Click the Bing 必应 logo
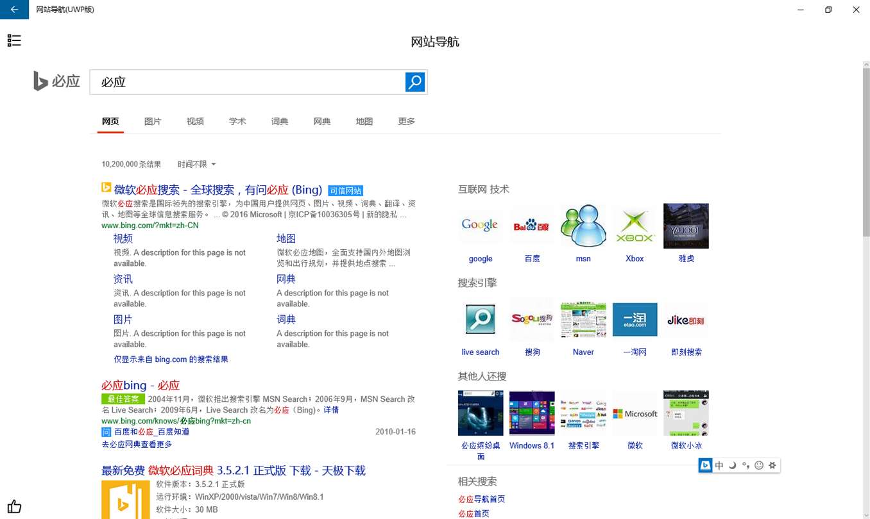The image size is (870, 519). 56,81
